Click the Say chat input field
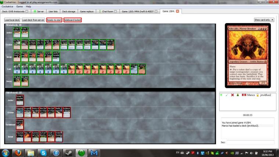 [x=250, y=142]
